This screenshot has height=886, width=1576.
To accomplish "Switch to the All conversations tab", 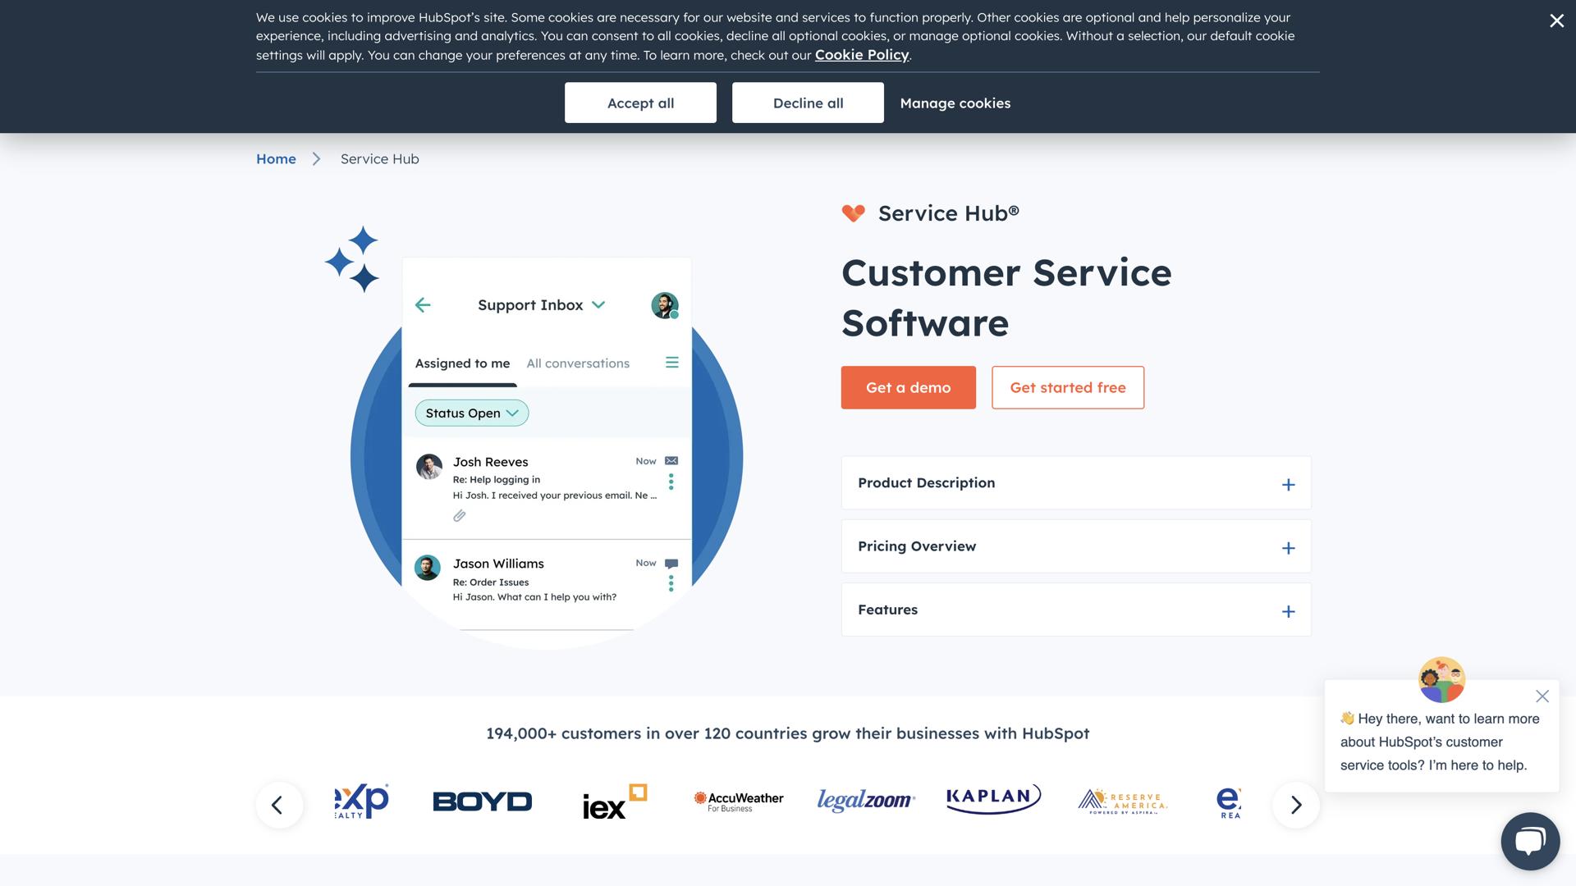I will click(577, 363).
